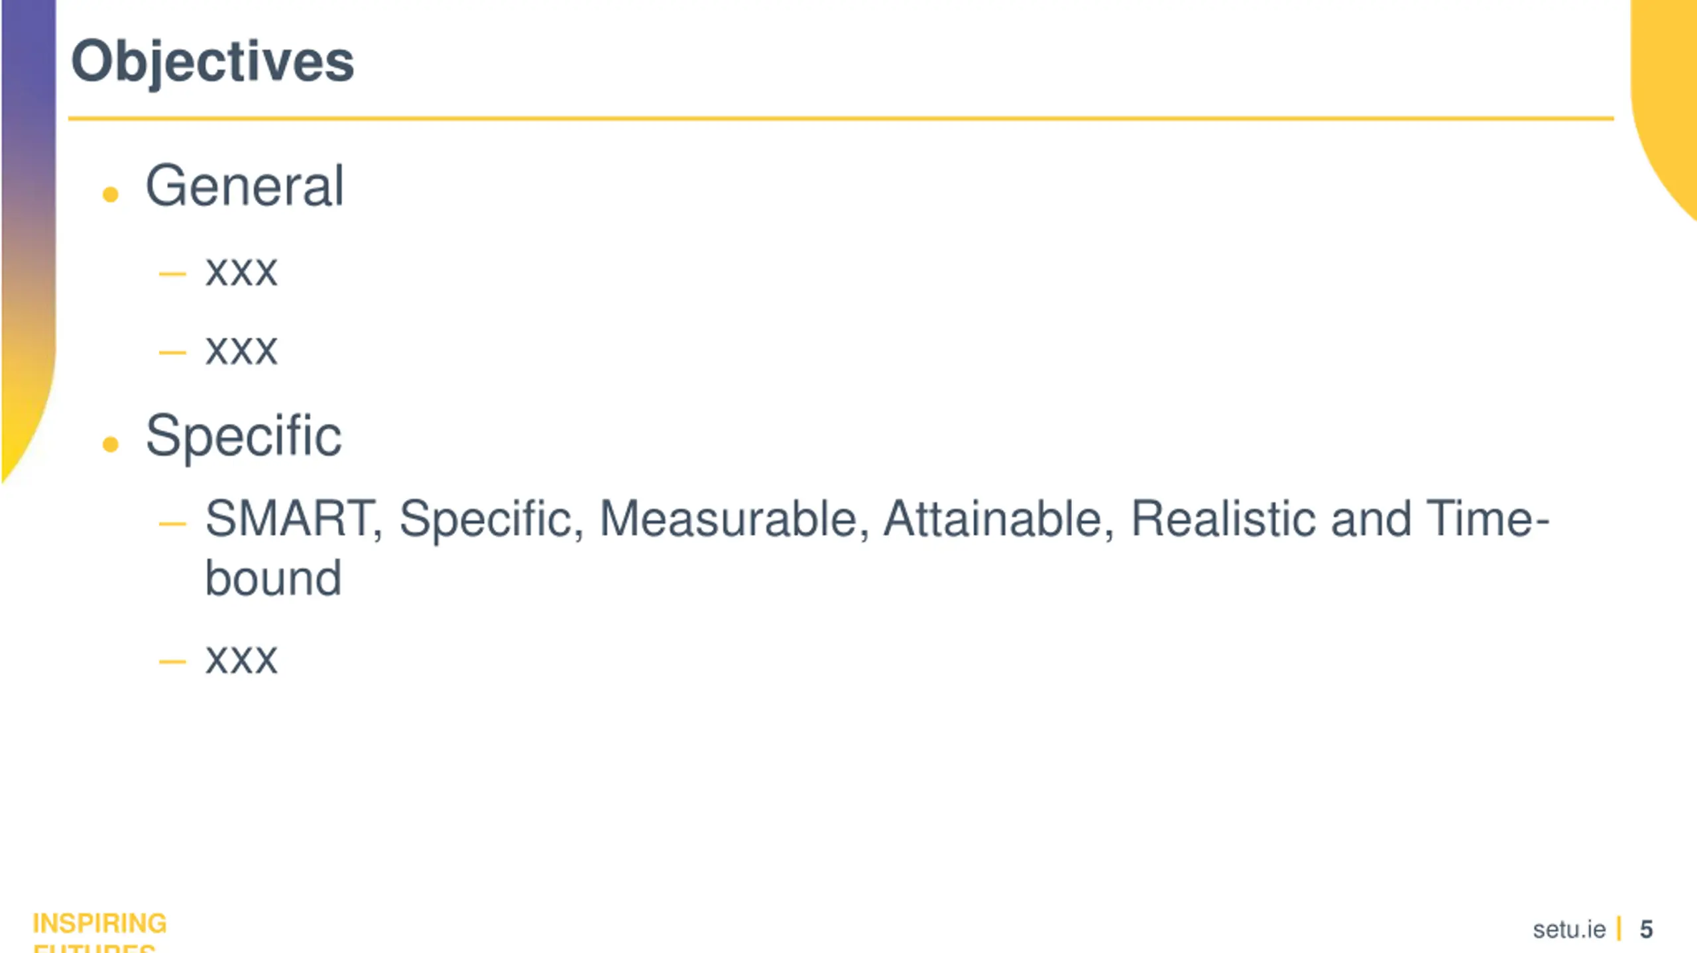Click the INSPIRING footer text
The image size is (1697, 953).
pyautogui.click(x=99, y=923)
